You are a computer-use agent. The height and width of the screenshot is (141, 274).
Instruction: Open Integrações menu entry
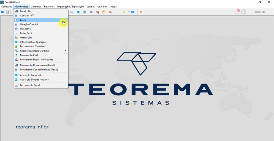(41, 38)
